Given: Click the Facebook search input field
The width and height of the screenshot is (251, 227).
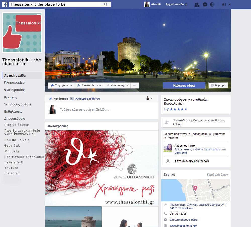Looking at the screenshot, I should coord(55,4).
